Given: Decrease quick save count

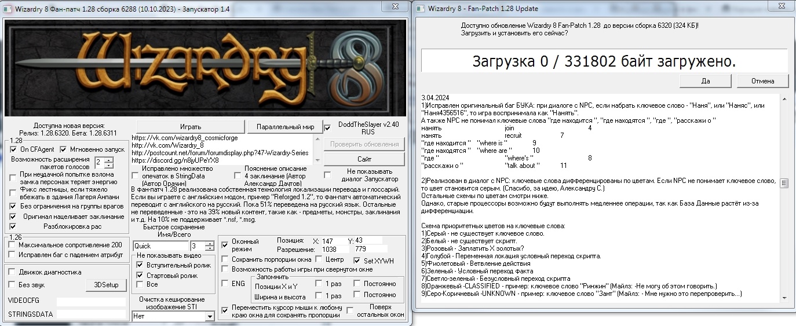Looking at the screenshot, I should pos(210,249).
